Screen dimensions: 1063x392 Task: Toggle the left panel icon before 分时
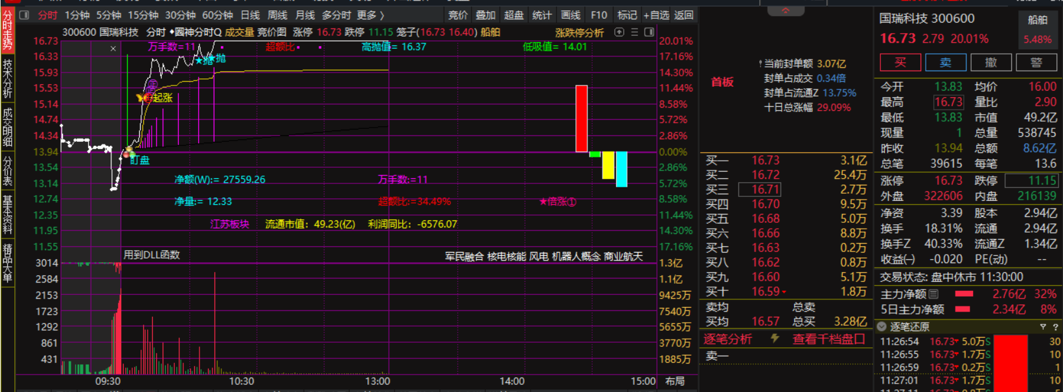pyautogui.click(x=25, y=15)
